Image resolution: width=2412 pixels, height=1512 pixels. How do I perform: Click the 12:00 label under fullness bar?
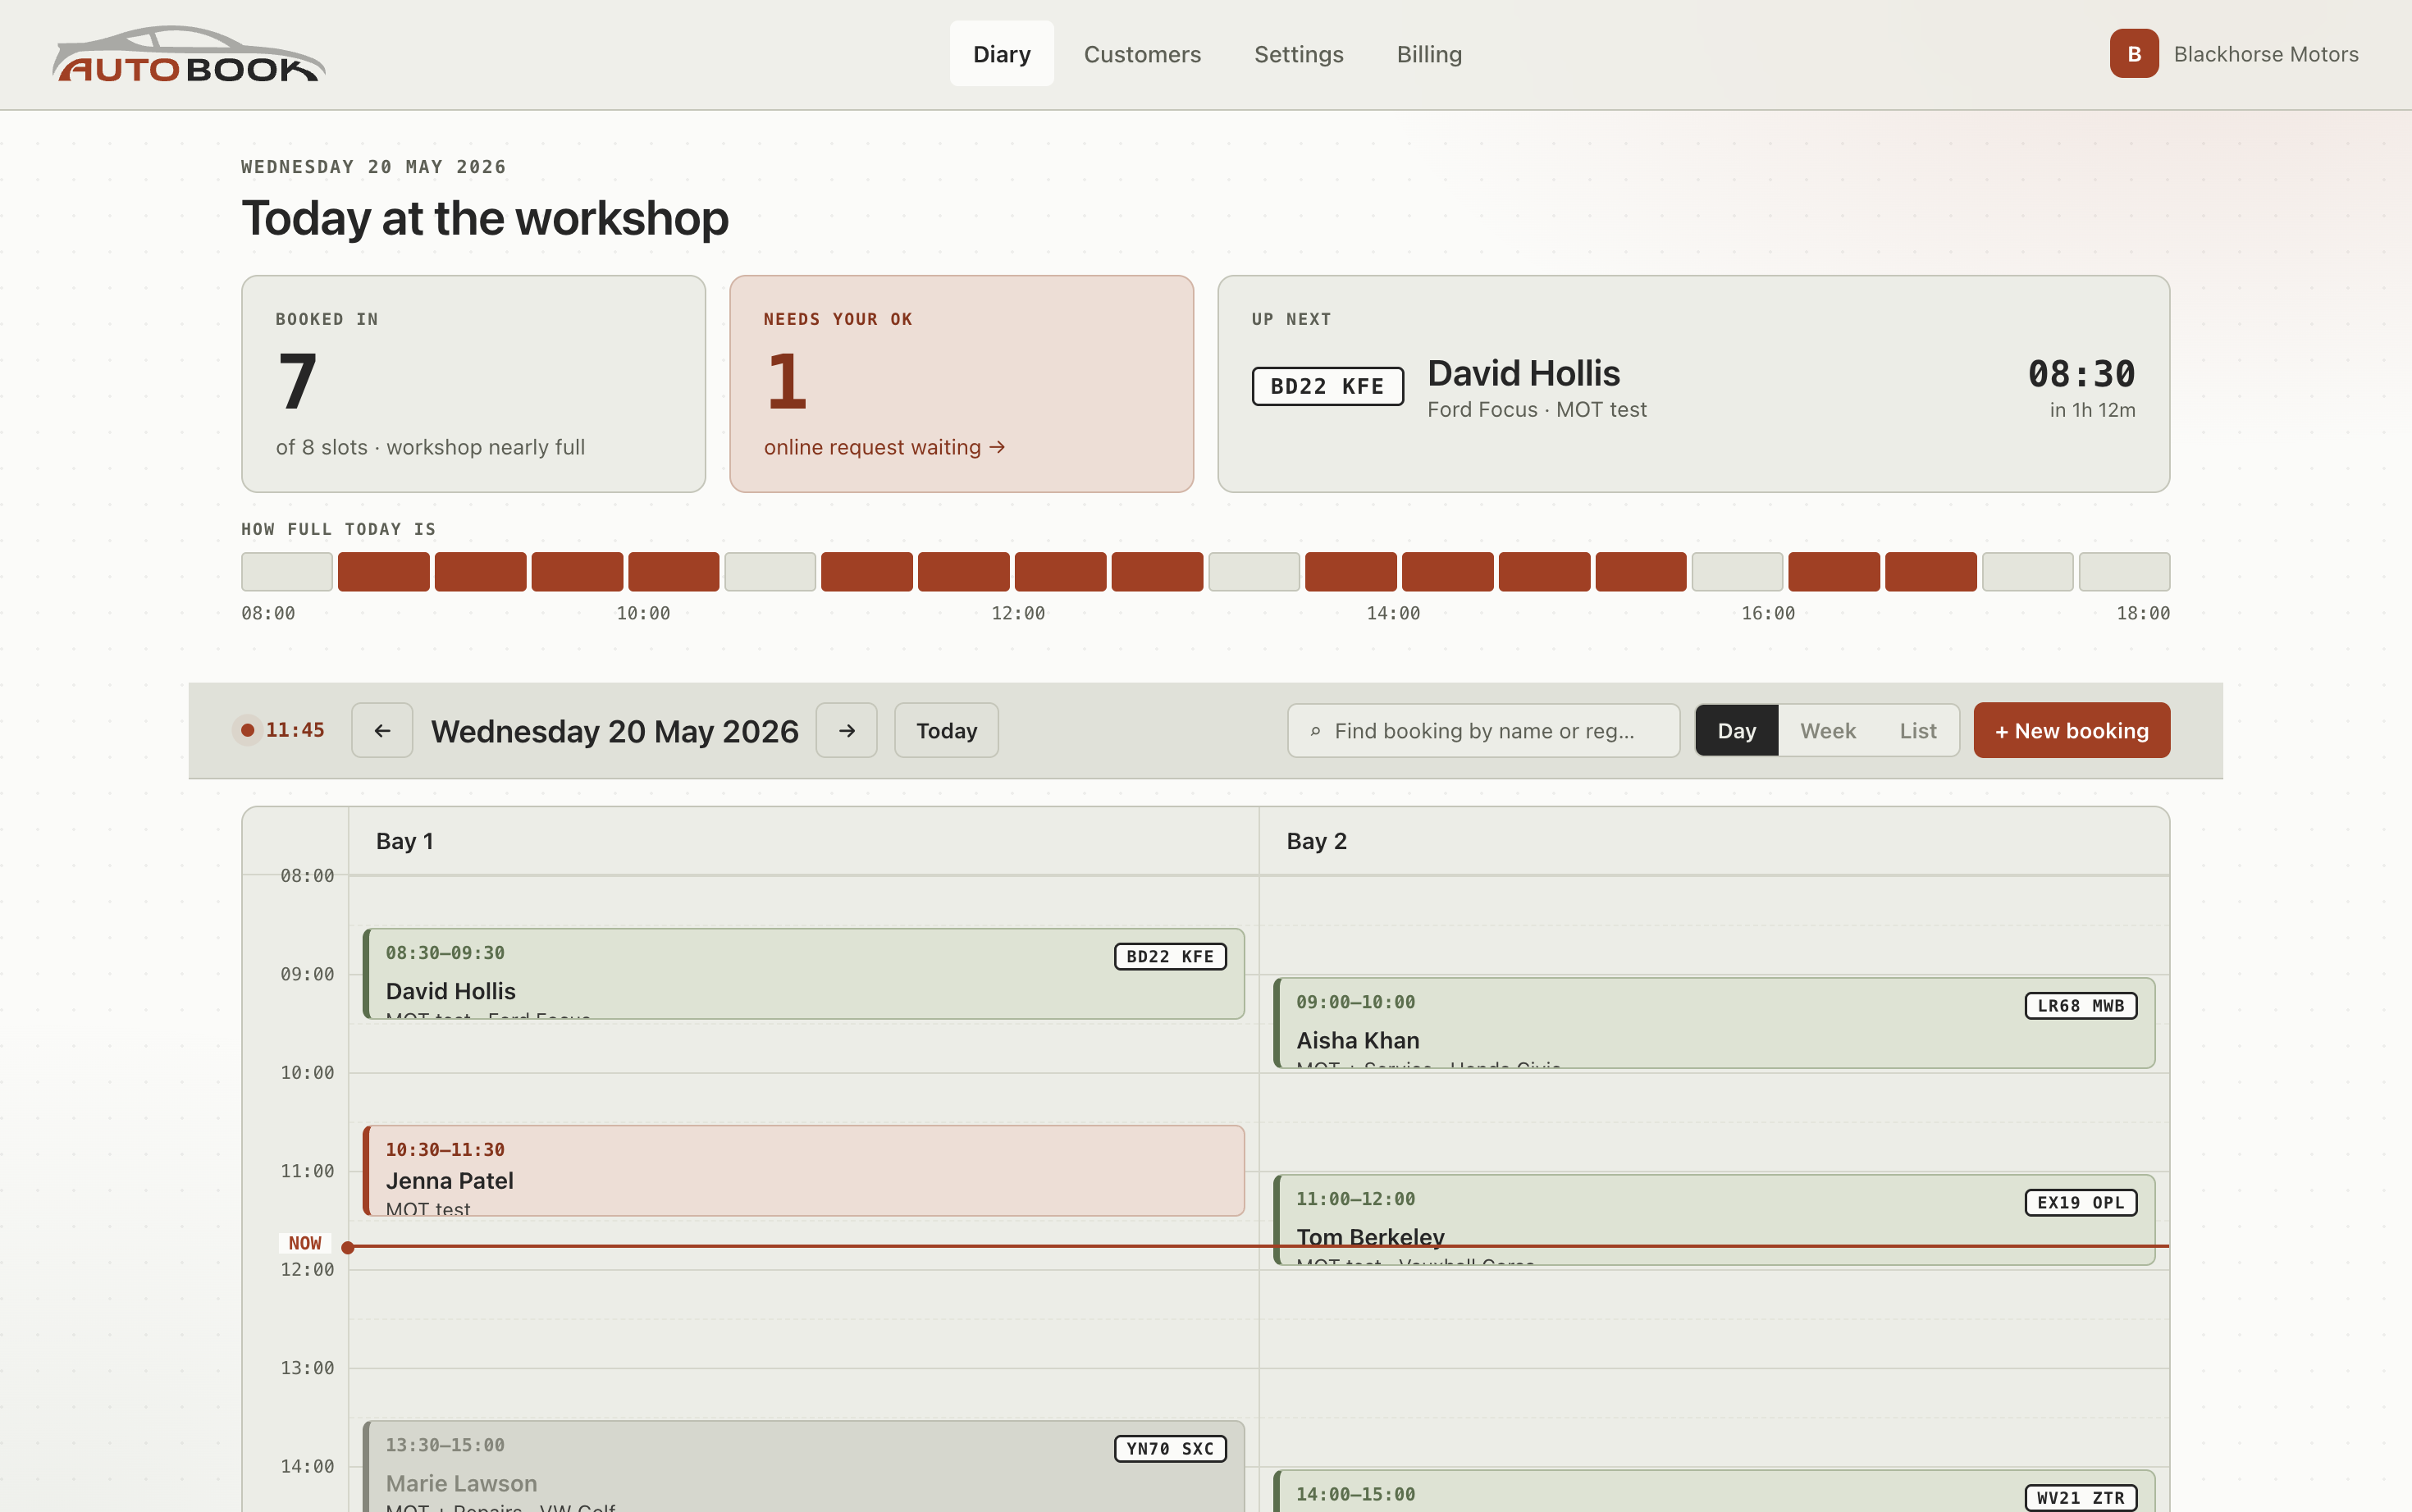point(1018,613)
